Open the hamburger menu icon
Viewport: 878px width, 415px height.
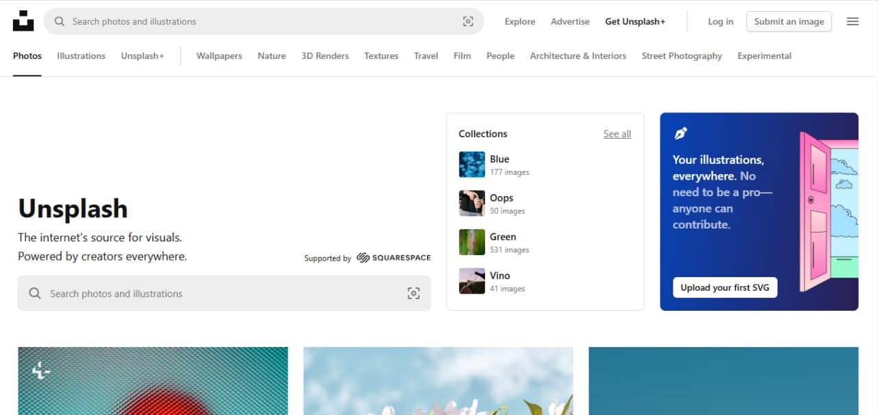853,21
